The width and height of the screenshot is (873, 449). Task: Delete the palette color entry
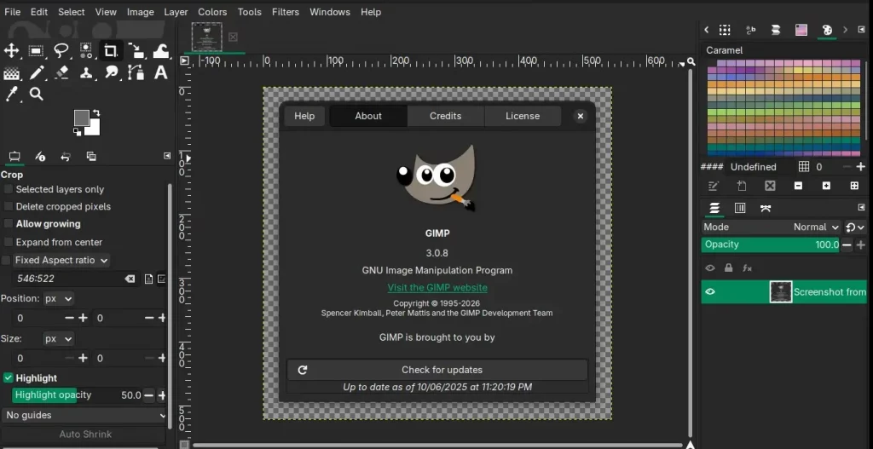770,186
